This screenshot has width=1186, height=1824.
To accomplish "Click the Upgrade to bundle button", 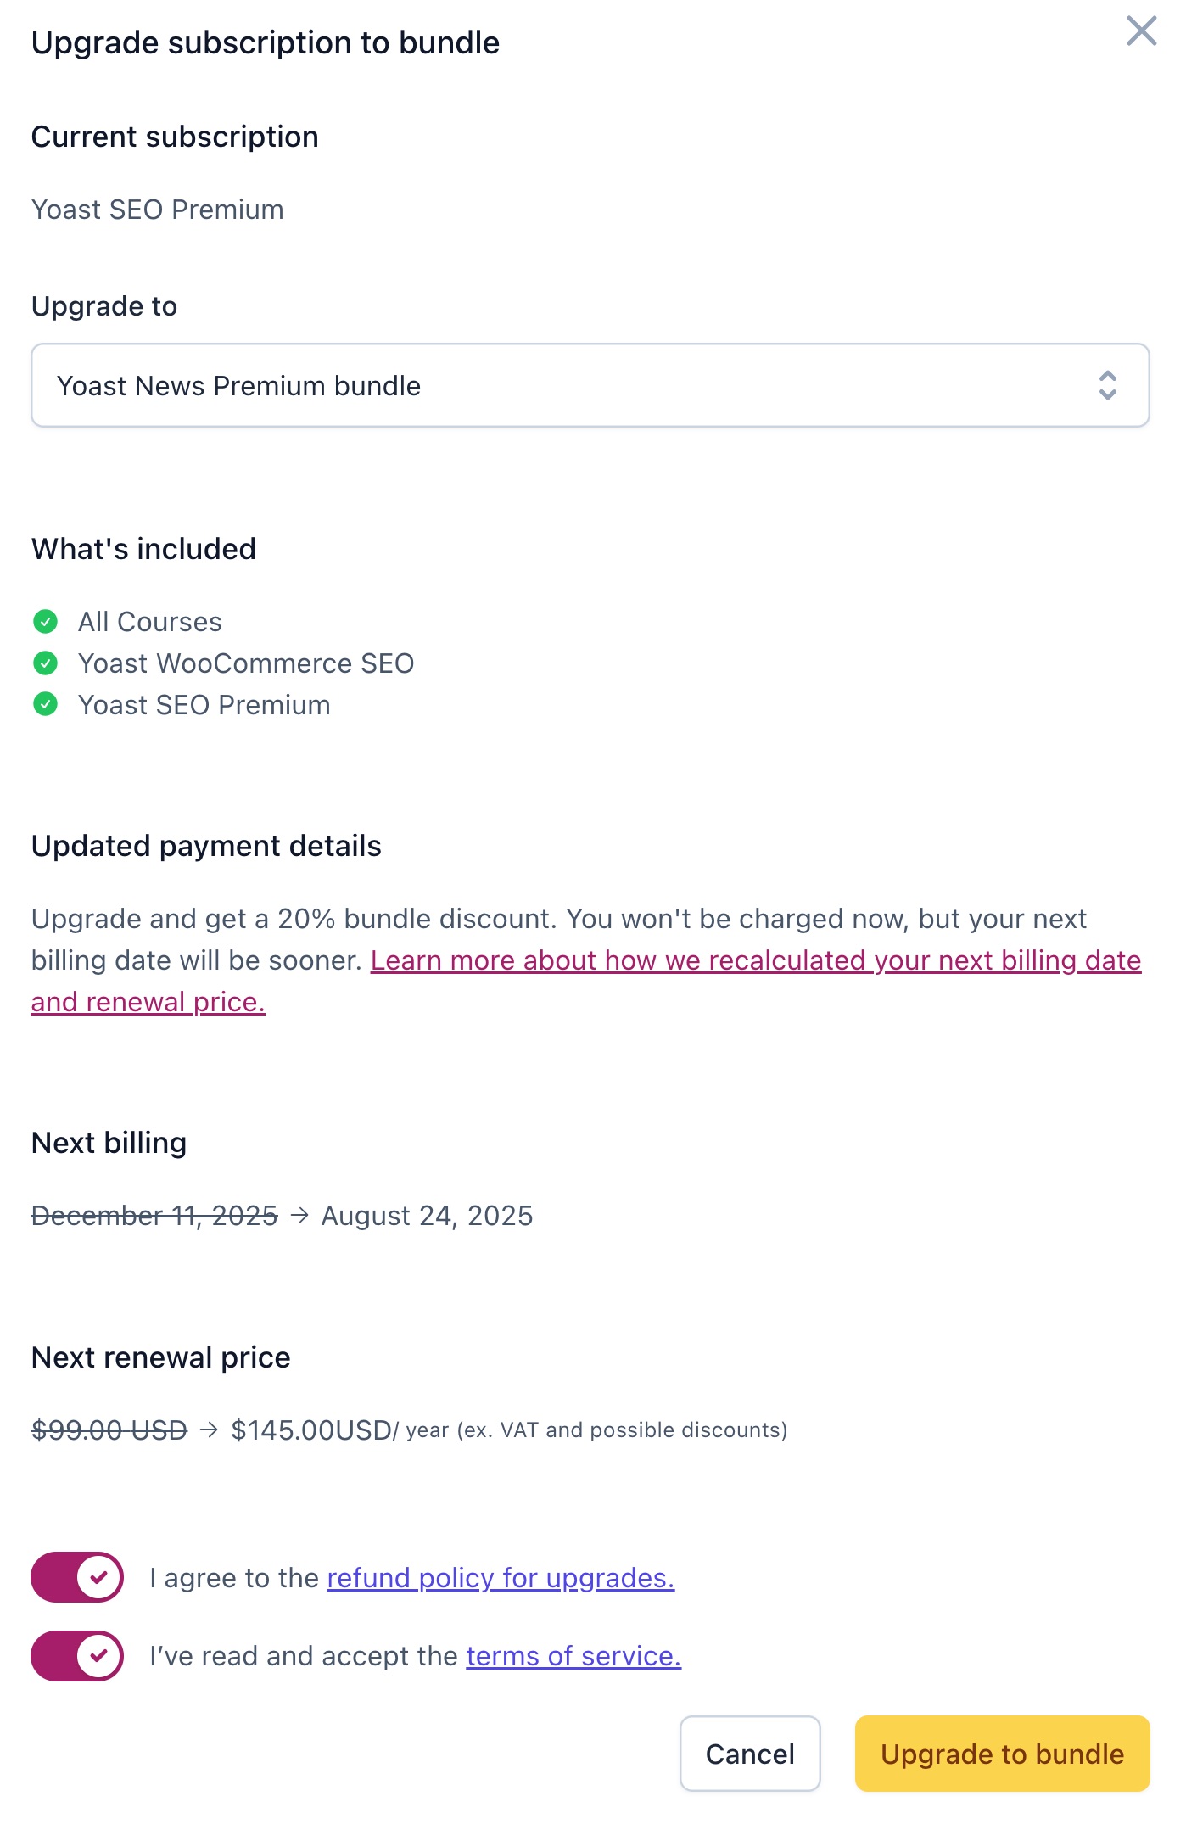I will pos(1002,1754).
